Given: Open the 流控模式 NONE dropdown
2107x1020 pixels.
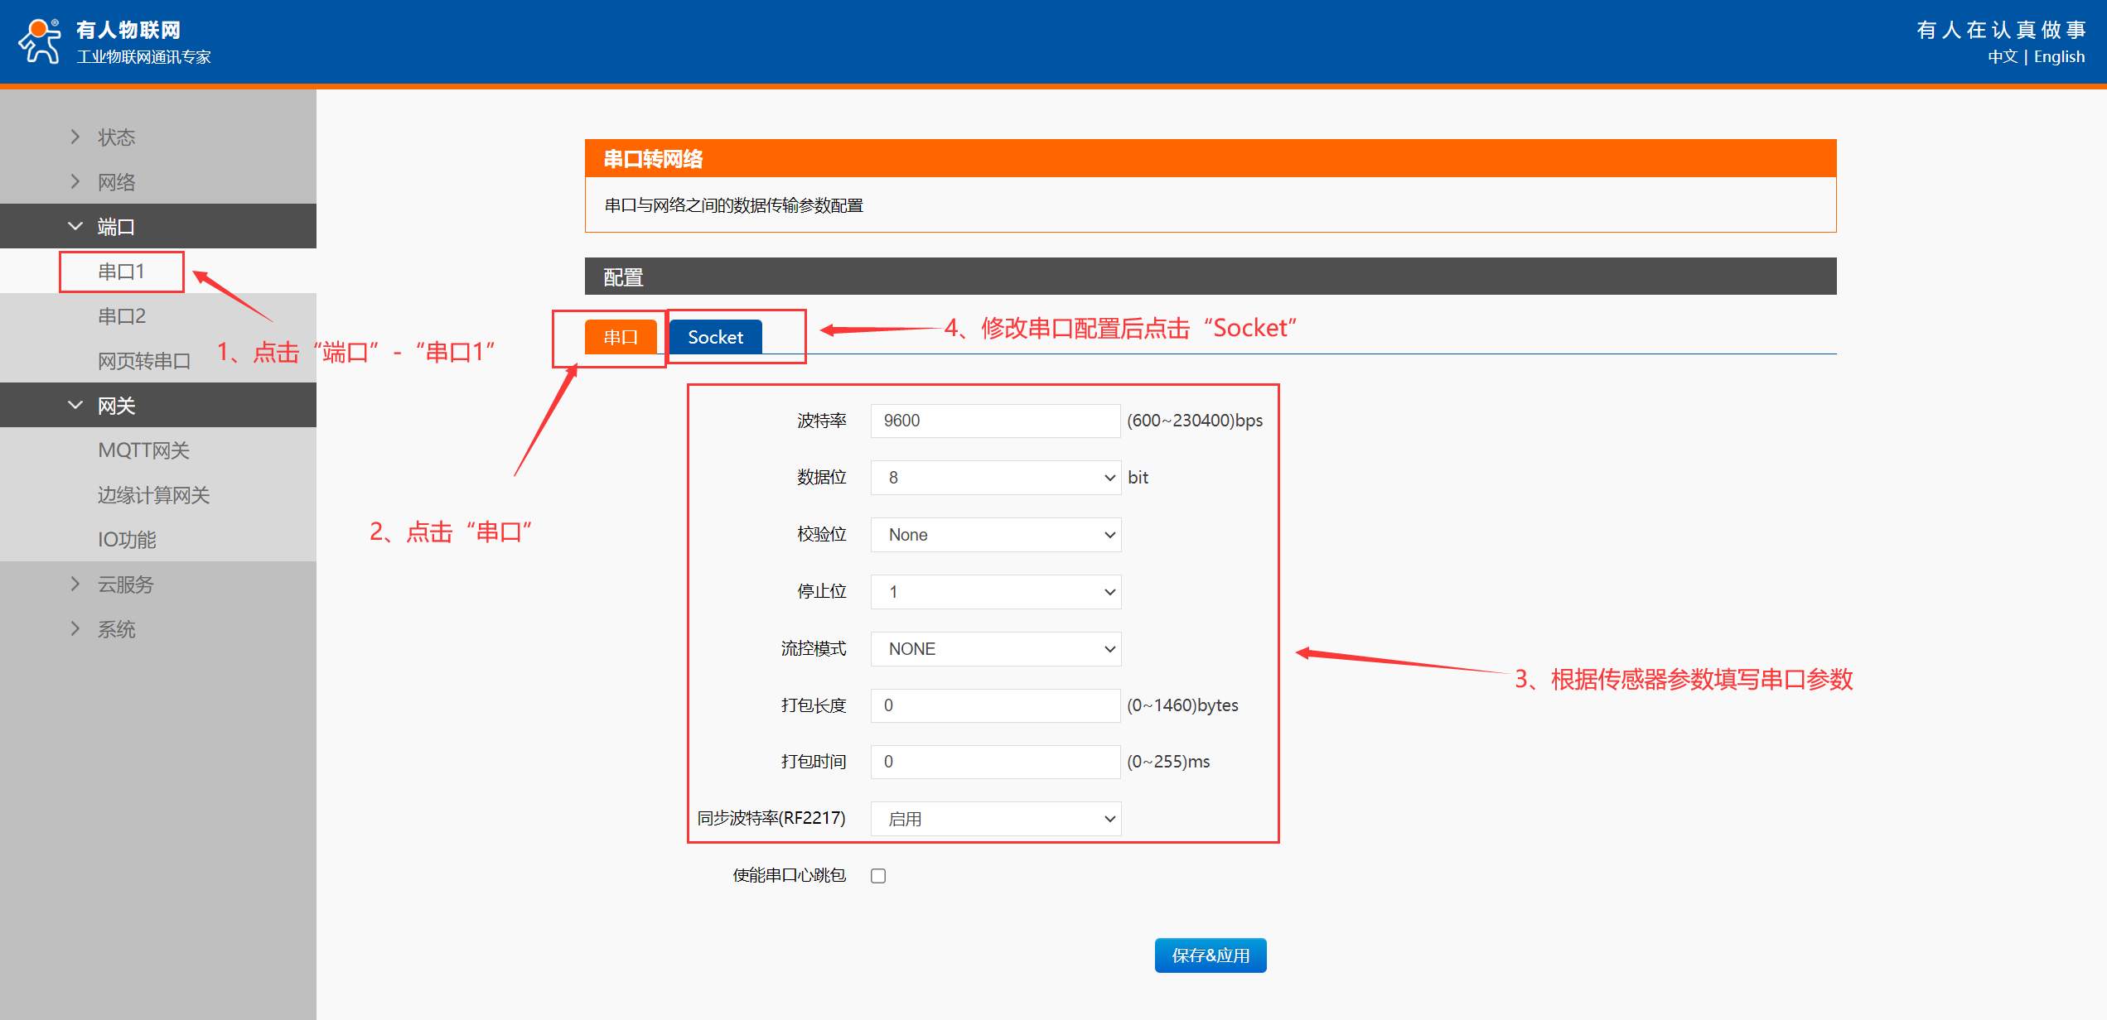Looking at the screenshot, I should tap(995, 649).
